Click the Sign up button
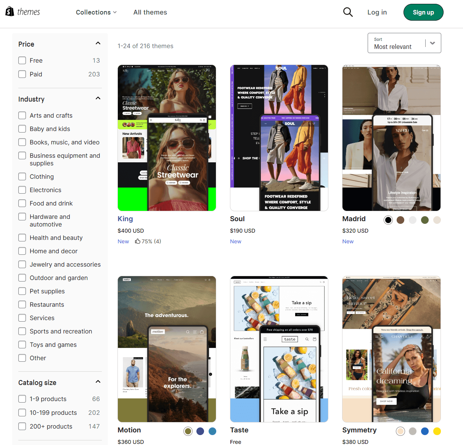 423,12
